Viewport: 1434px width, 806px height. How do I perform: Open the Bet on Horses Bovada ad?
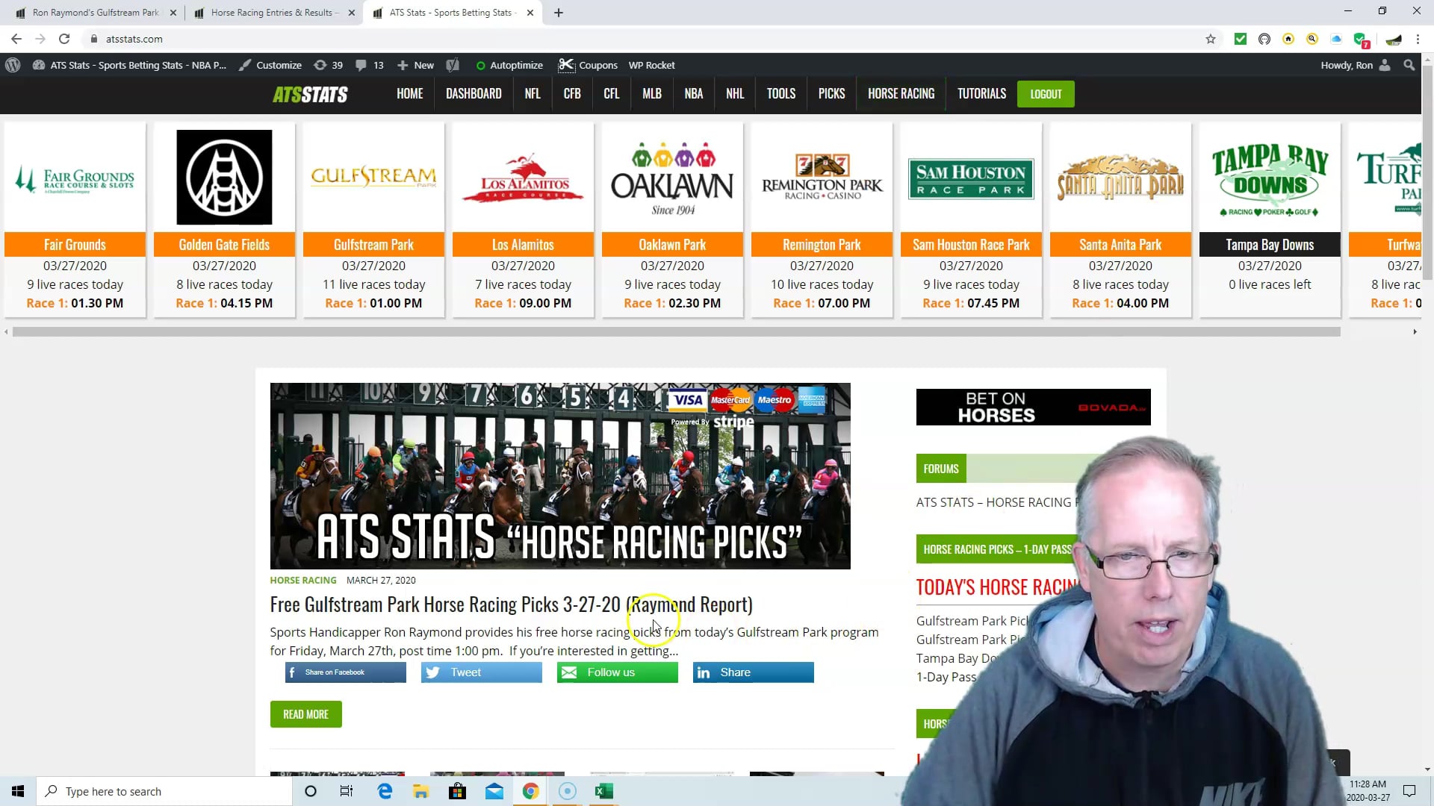[1033, 407]
